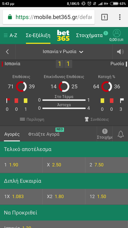The width and height of the screenshot is (128, 228).
Task: Open the Chrome tab switcher icon
Action: coord(104,17)
